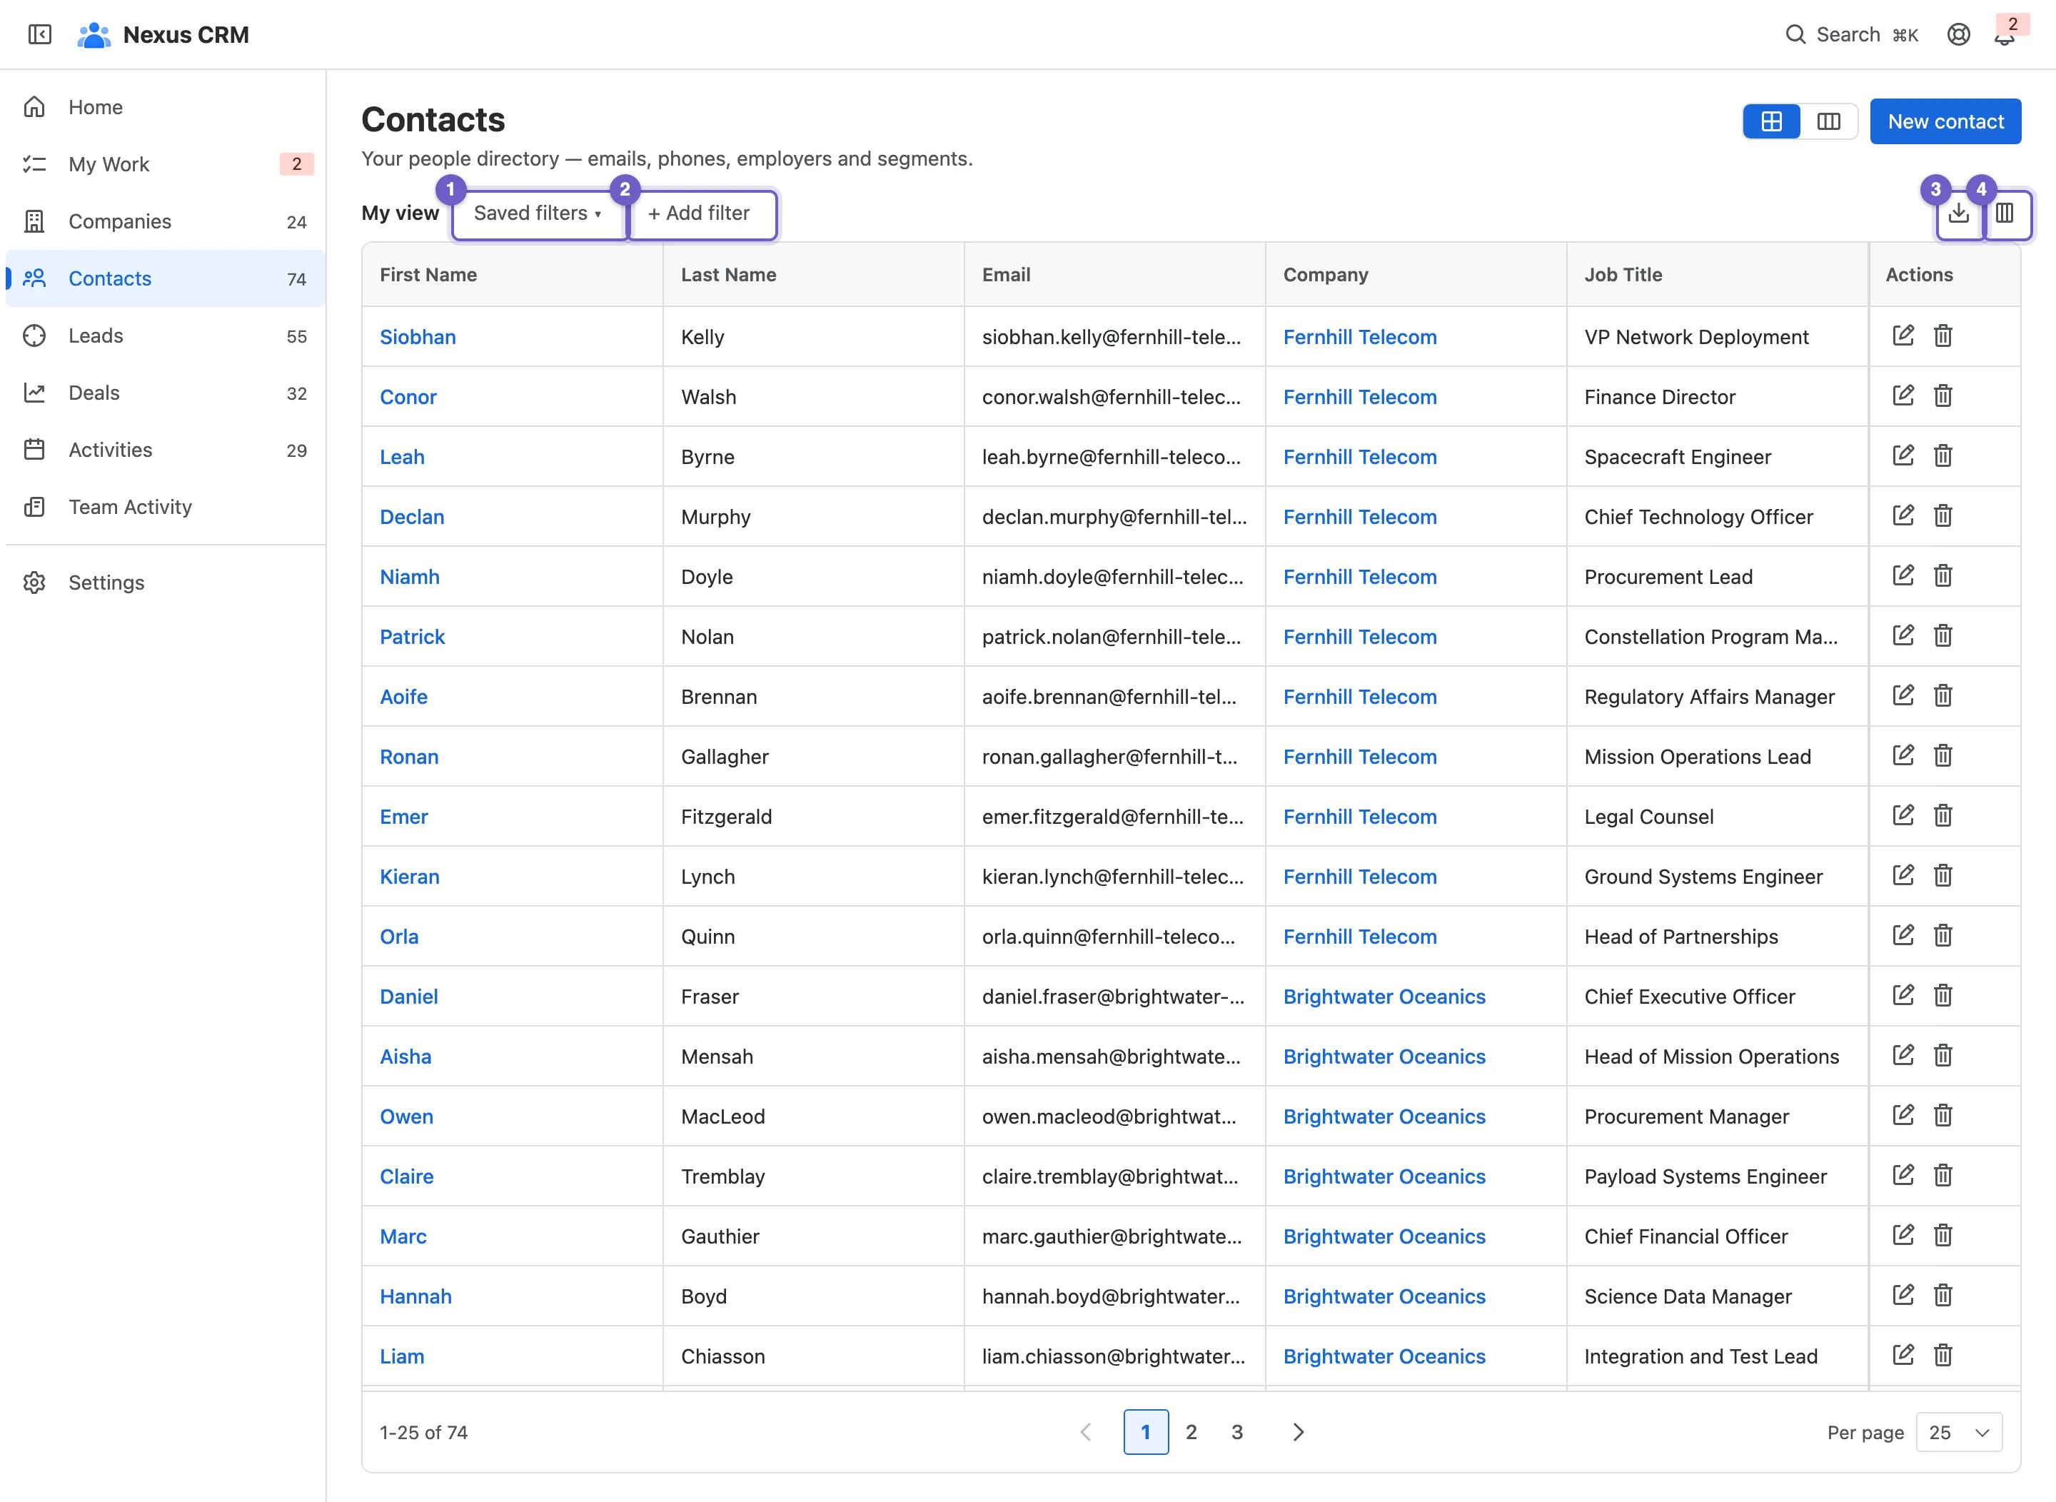2056x1502 pixels.
Task: Open Brightwater Oceanics for Daniel Fraser
Action: tap(1384, 997)
